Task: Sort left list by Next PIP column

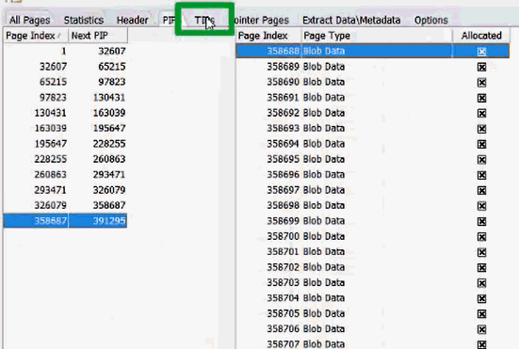Action: 98,36
